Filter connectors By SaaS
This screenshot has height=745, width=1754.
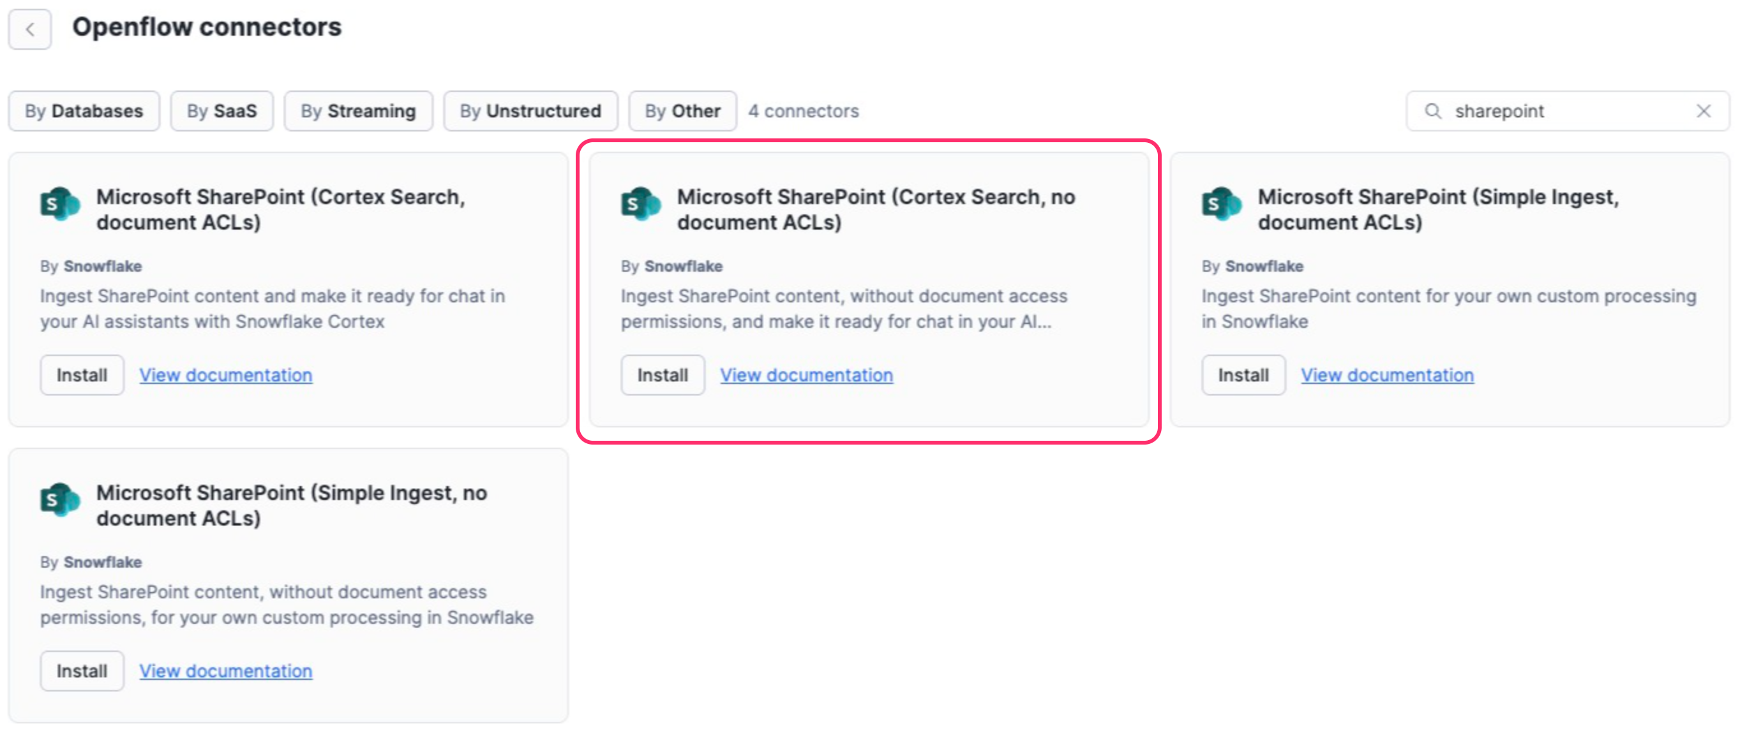(221, 111)
